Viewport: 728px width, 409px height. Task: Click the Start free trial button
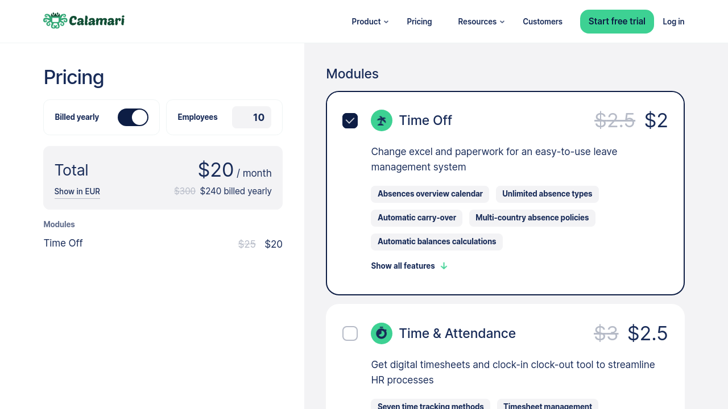tap(617, 22)
